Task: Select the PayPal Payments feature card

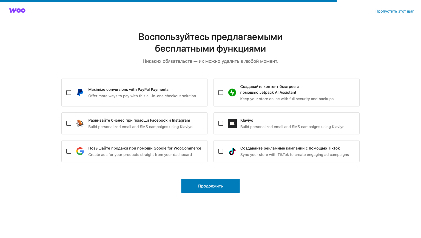Action: pyautogui.click(x=134, y=92)
